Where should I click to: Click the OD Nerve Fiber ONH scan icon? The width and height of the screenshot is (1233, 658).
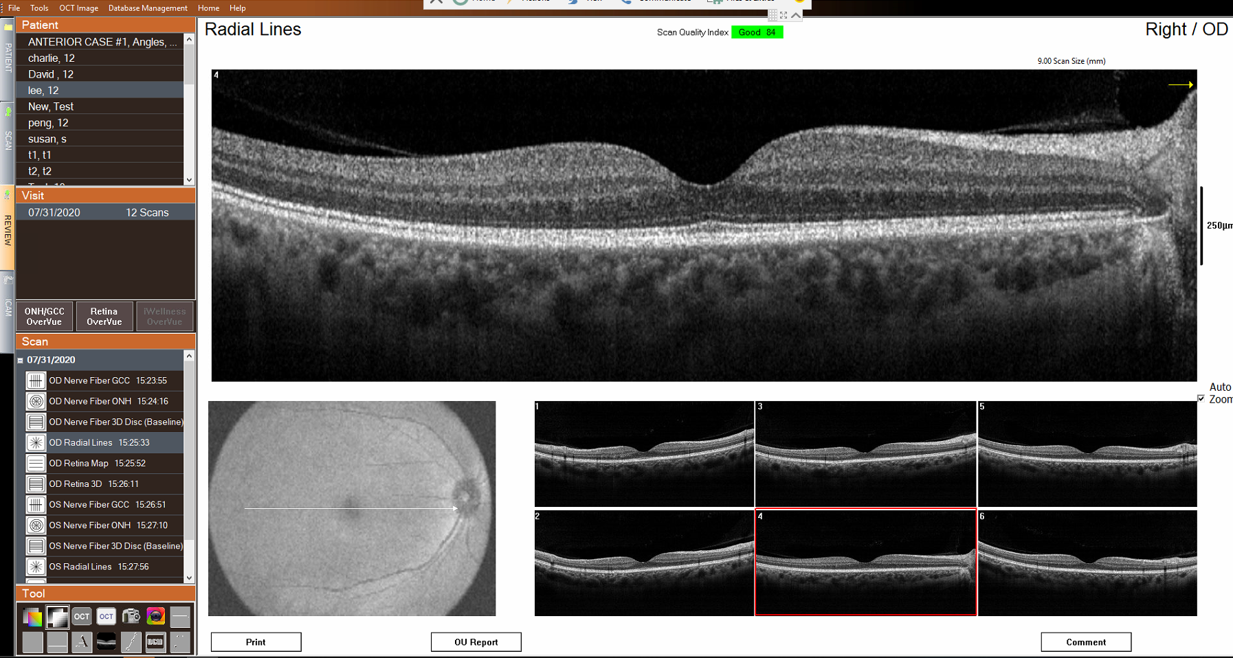(36, 401)
